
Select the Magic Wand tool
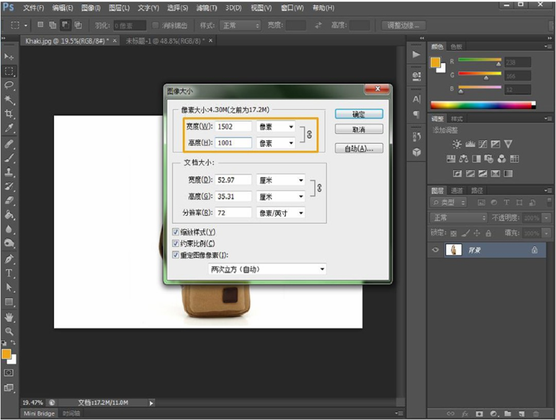(x=9, y=100)
